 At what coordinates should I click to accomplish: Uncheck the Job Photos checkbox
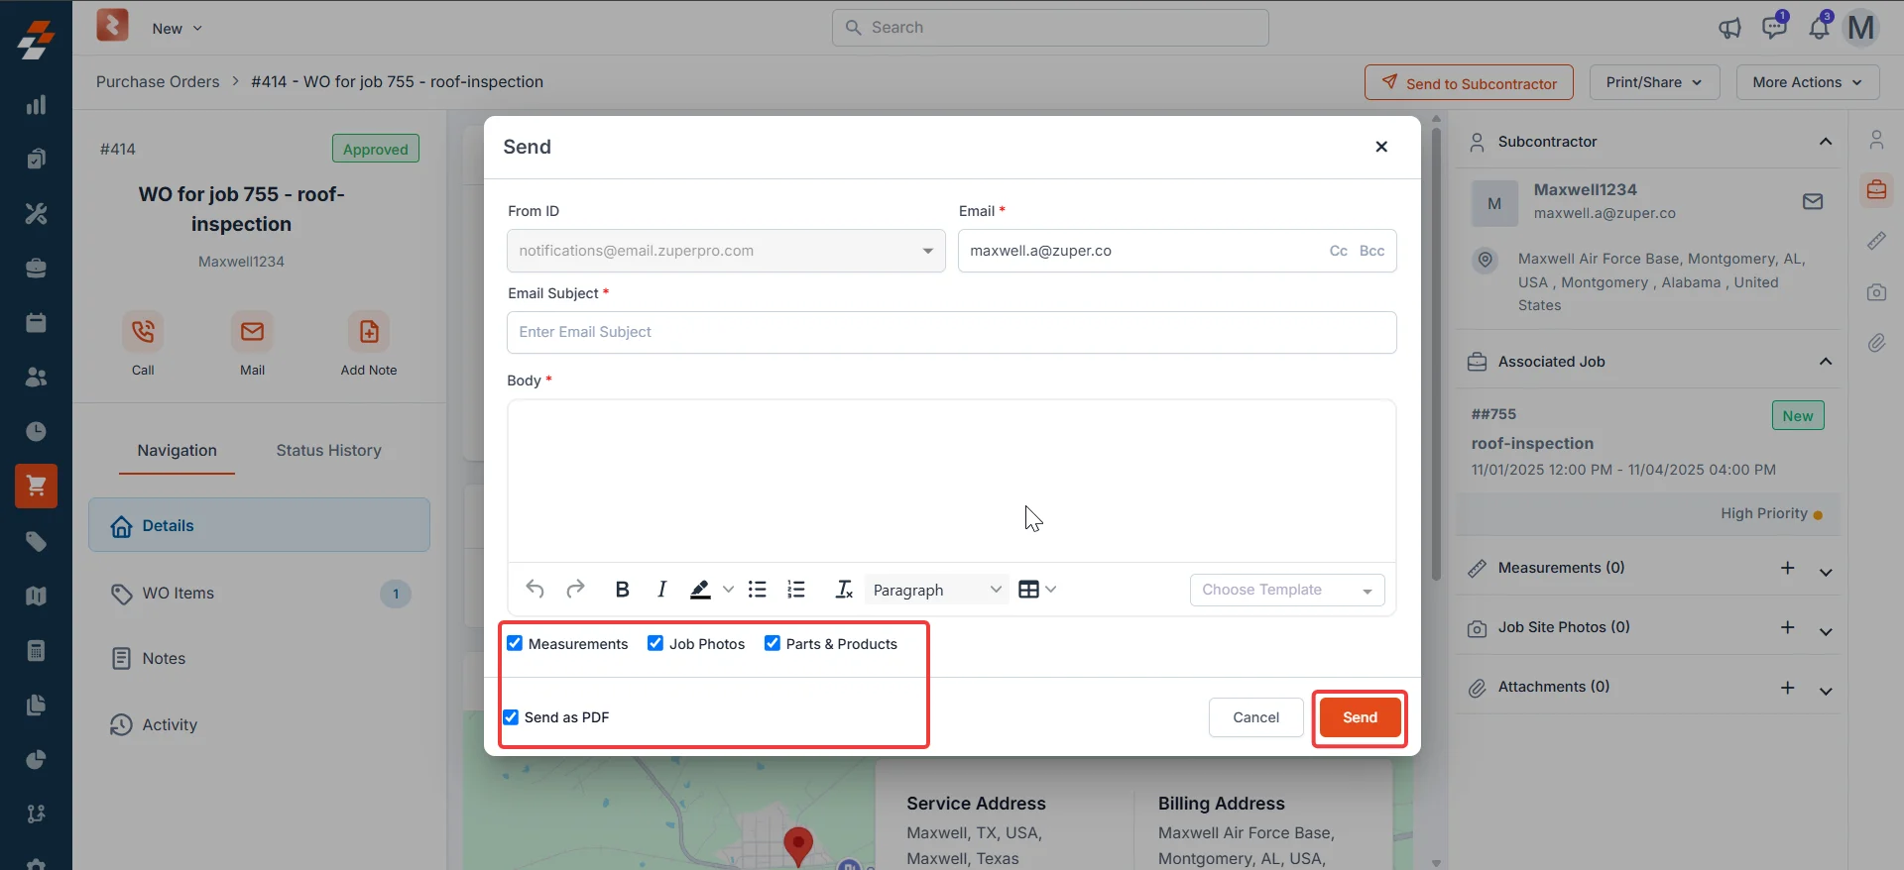tap(655, 643)
